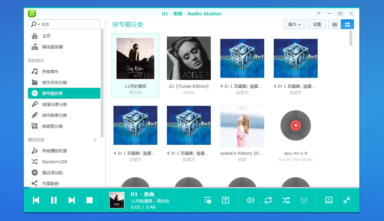384x221 pixels.
Task: Click the now-playing album thumbnail
Action: pyautogui.click(x=117, y=200)
